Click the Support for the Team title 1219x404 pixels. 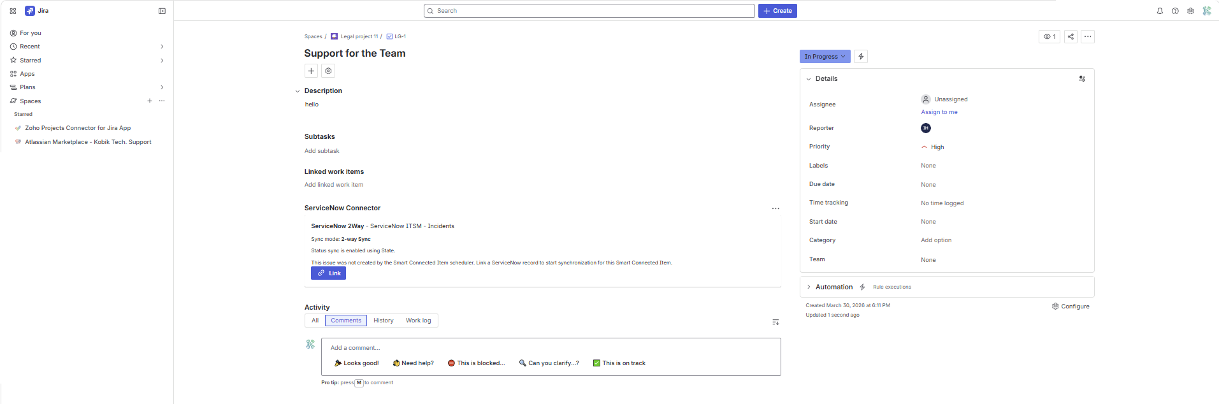pos(355,54)
